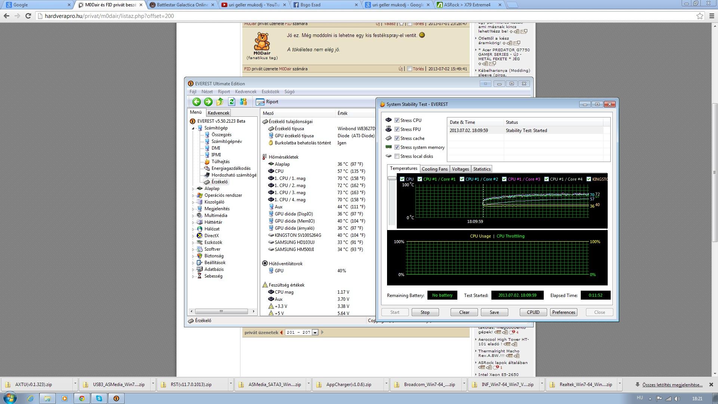Toggle CPU #1 / Core #1 graph checkbox
Viewport: 718px width, 404px height.
pos(420,179)
